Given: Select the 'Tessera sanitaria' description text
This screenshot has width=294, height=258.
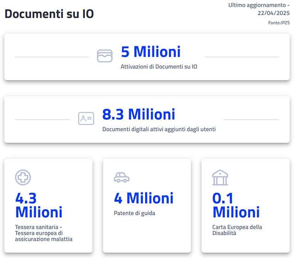Looking at the screenshot, I should coord(44,233).
